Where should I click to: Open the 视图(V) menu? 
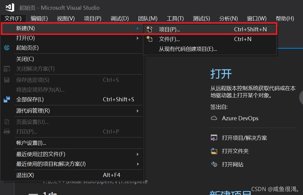pos(66,19)
